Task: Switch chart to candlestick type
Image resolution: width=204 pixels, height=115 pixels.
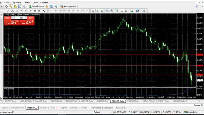Action: 98,11
